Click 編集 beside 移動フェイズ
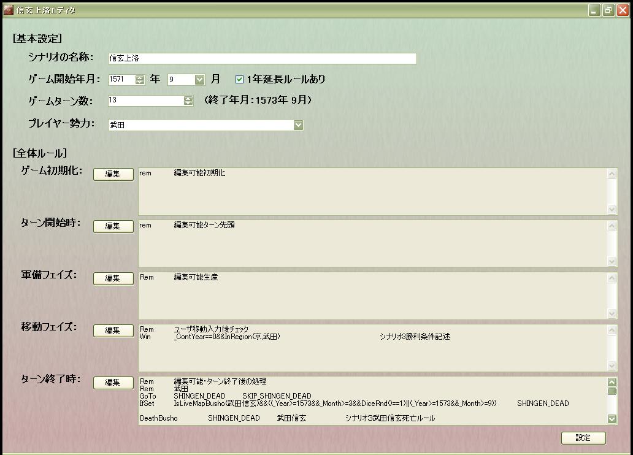 (x=113, y=331)
